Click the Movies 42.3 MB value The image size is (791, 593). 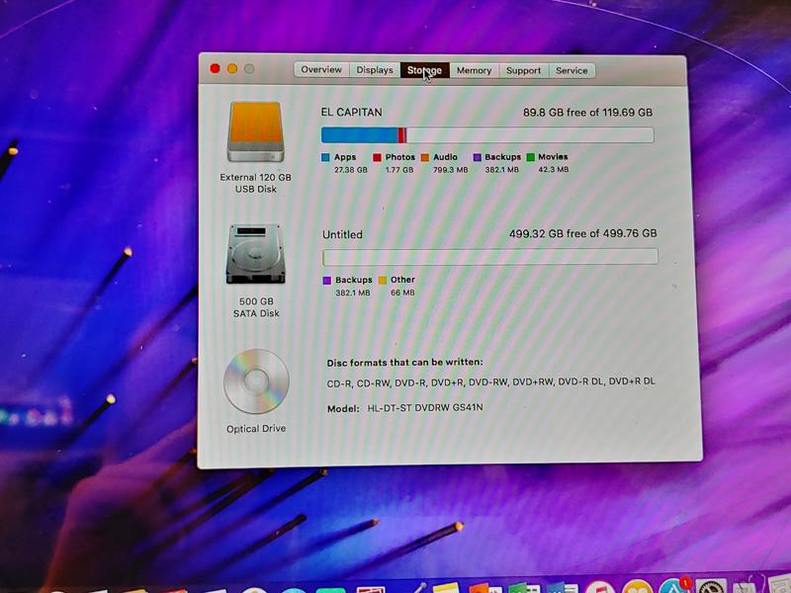554,169
